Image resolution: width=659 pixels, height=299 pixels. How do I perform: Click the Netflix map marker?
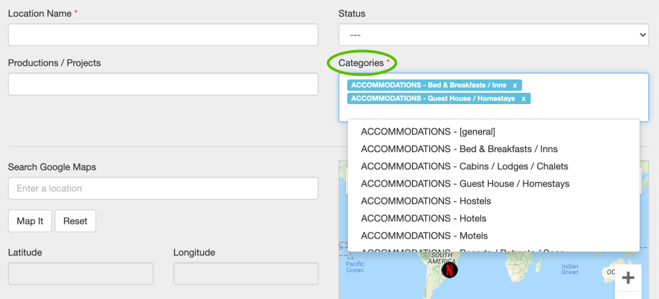point(449,269)
